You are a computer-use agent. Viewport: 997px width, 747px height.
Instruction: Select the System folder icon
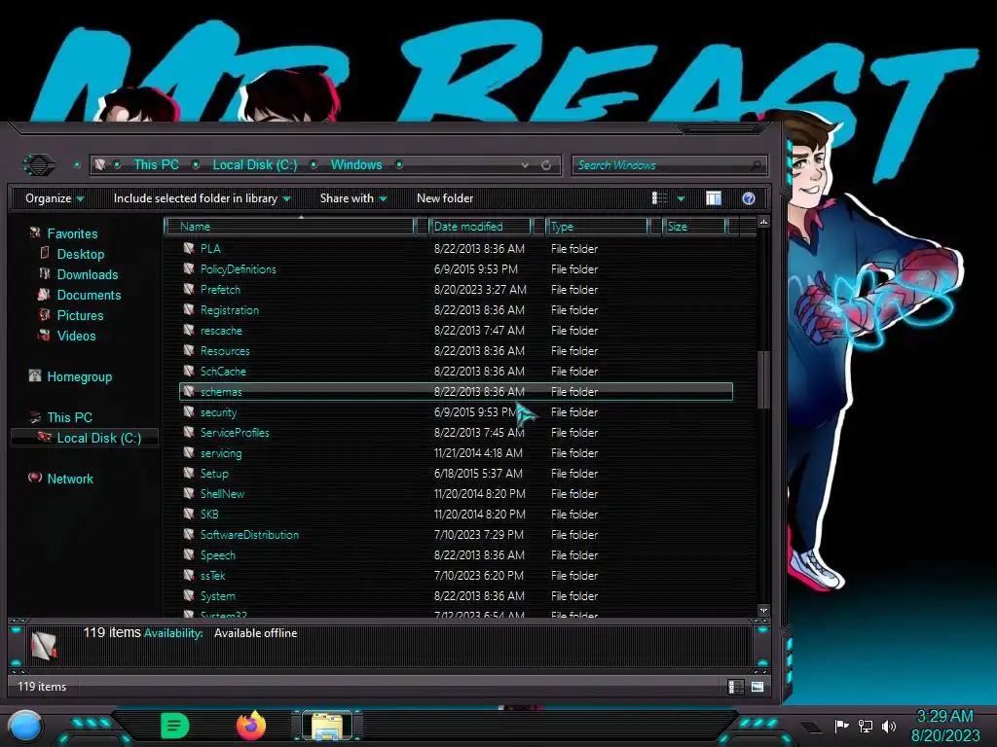(189, 596)
